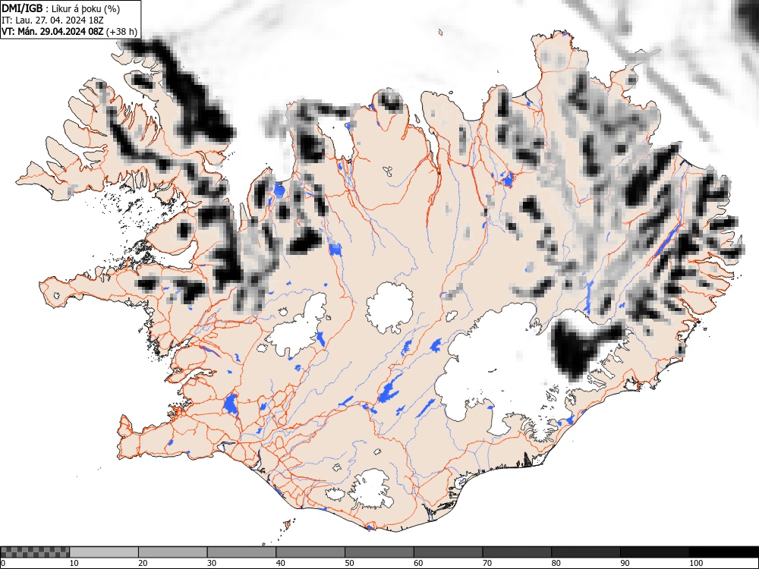The height and width of the screenshot is (569, 759).
Task: Click the legend label '40'
Action: [280, 563]
